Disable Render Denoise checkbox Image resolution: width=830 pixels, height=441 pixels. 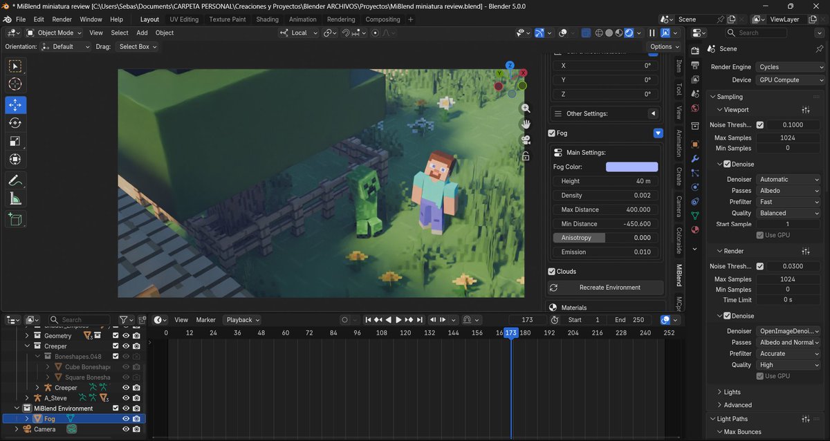(x=727, y=316)
